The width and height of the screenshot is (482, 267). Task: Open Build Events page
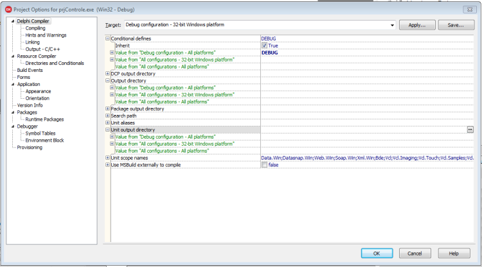pos(30,70)
